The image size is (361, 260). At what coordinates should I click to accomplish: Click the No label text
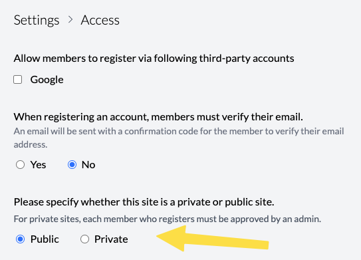(88, 165)
